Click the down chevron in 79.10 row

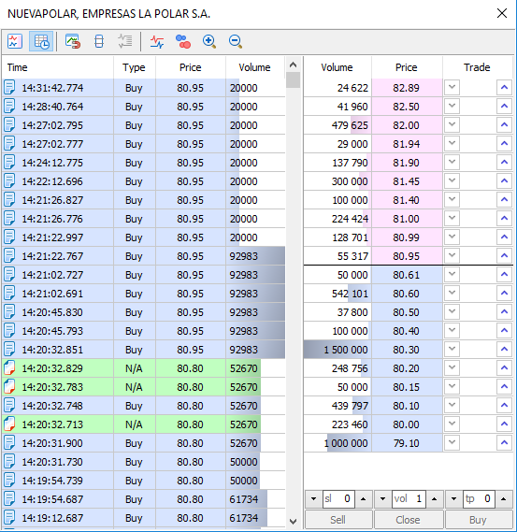tap(452, 443)
